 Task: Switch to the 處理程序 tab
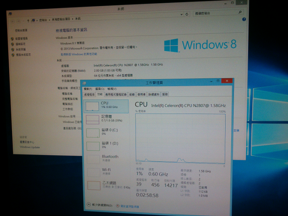click(89, 94)
